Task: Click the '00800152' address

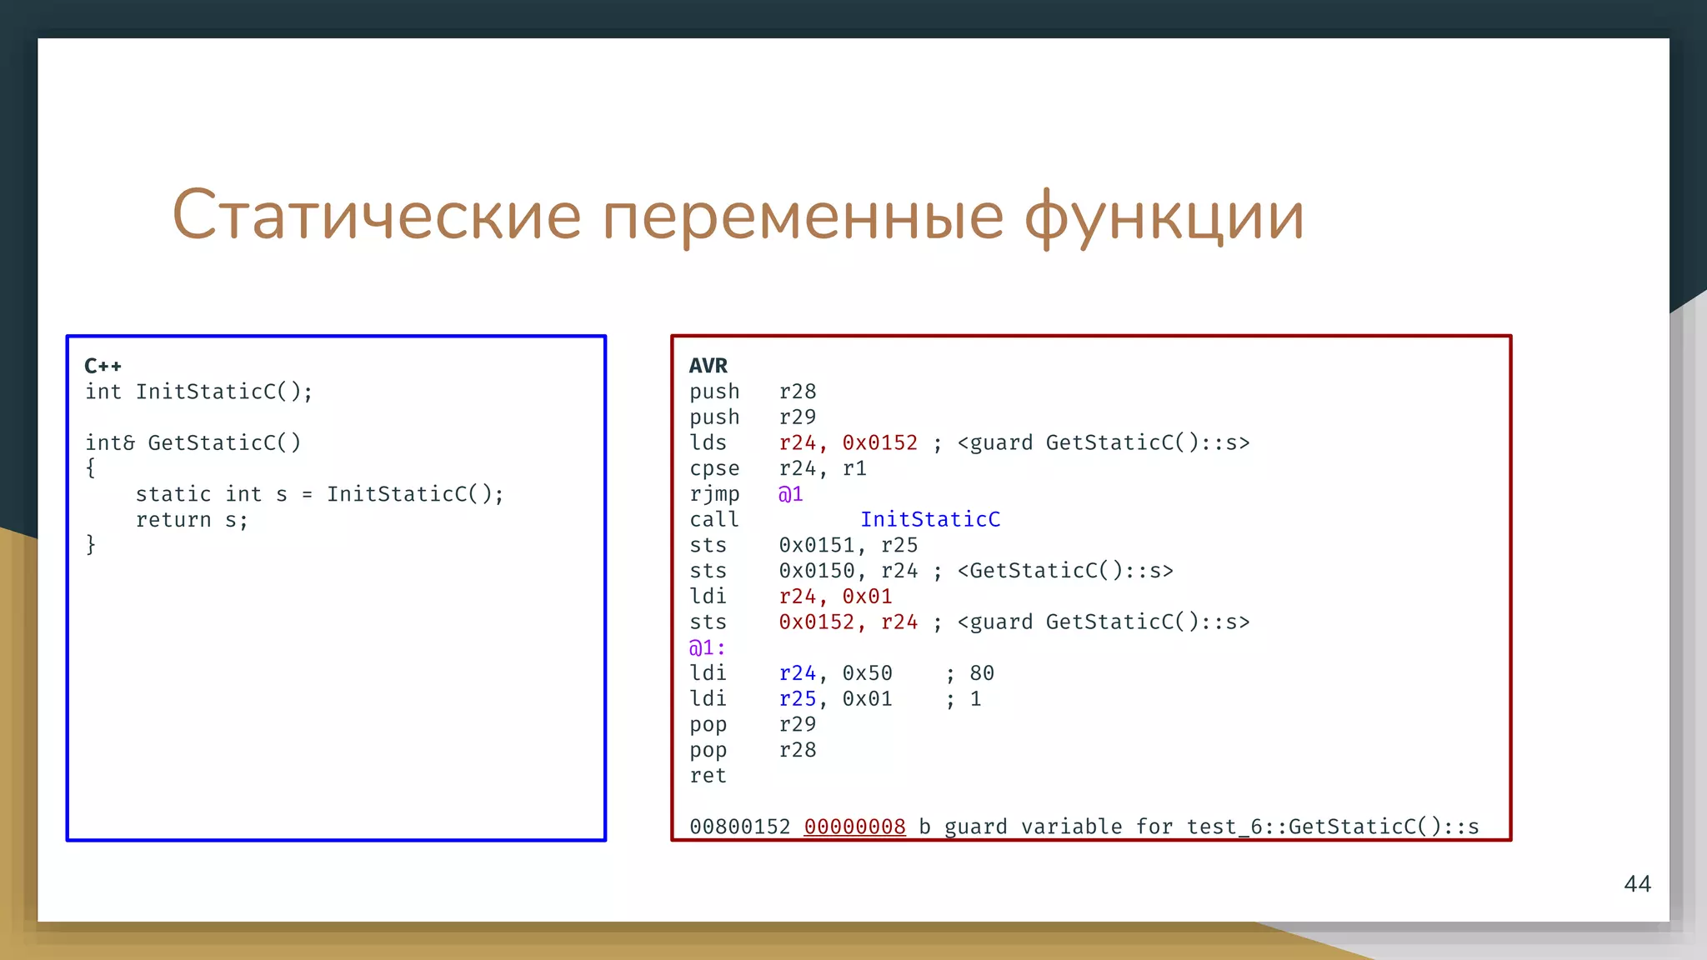Action: (x=740, y=827)
